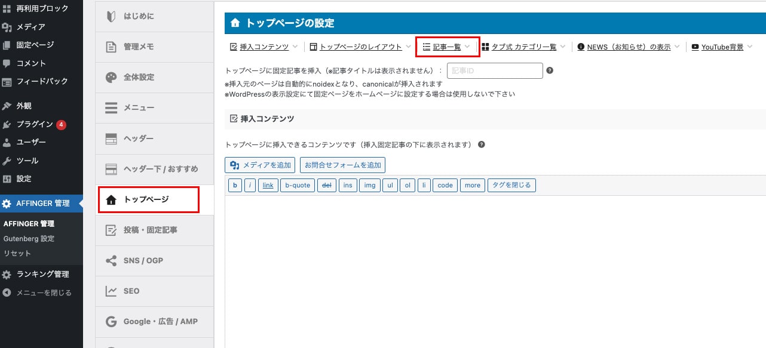Click the help icon after 挿入コンテンツ description
Image resolution: width=766 pixels, height=348 pixels.
[481, 144]
